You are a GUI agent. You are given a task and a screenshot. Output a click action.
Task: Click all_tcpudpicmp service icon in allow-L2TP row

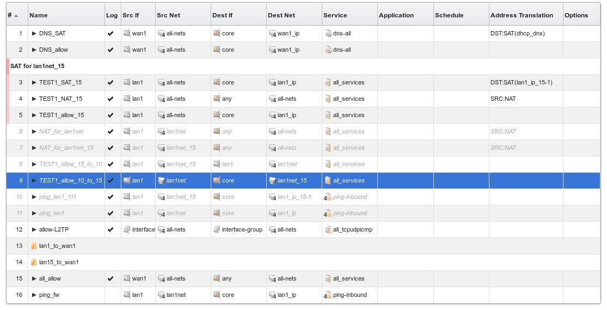[328, 229]
